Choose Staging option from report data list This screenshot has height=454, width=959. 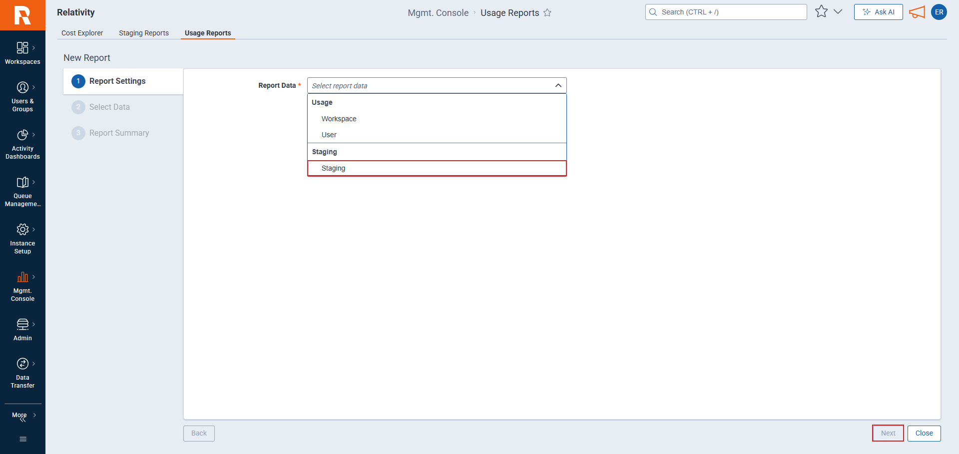click(x=437, y=168)
